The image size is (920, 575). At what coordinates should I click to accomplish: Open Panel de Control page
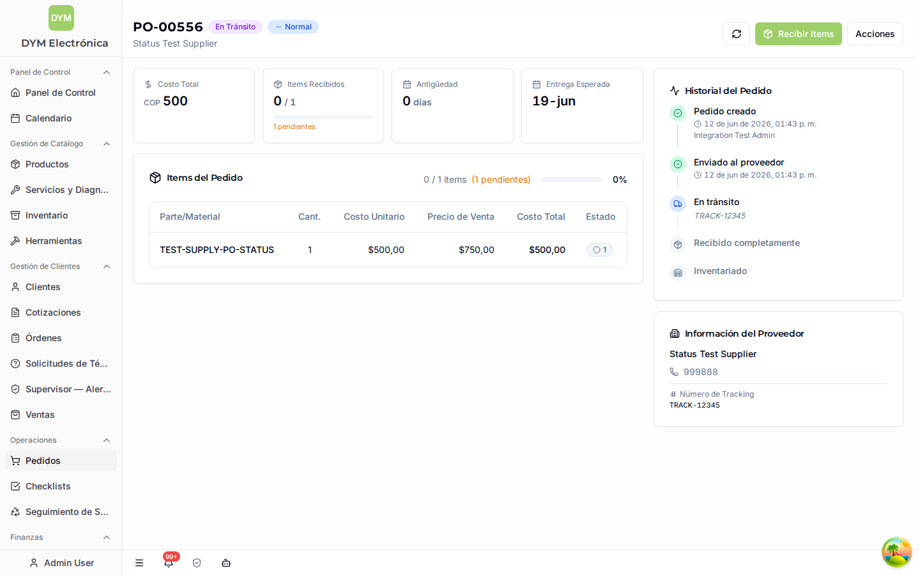pyautogui.click(x=61, y=93)
